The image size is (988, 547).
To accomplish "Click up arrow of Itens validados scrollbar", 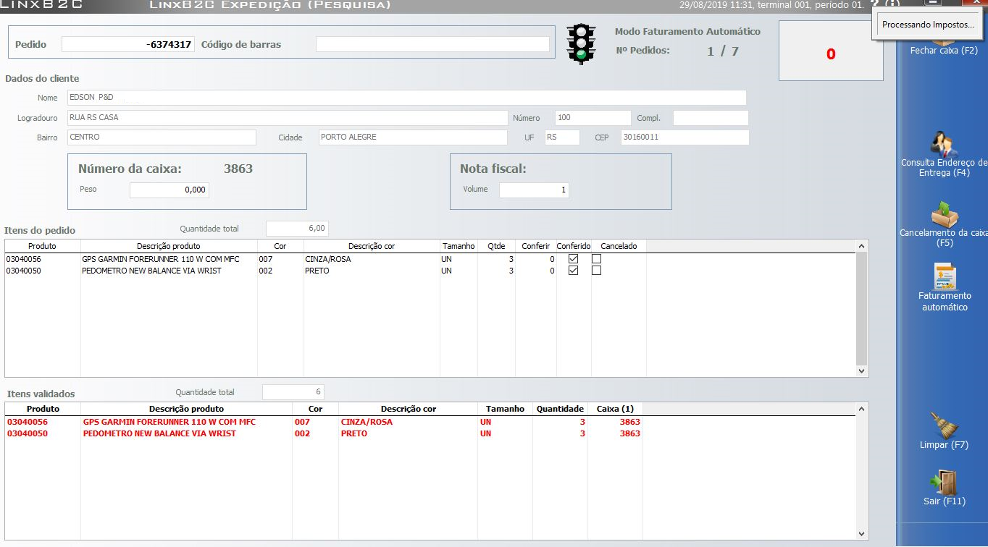I will point(862,410).
